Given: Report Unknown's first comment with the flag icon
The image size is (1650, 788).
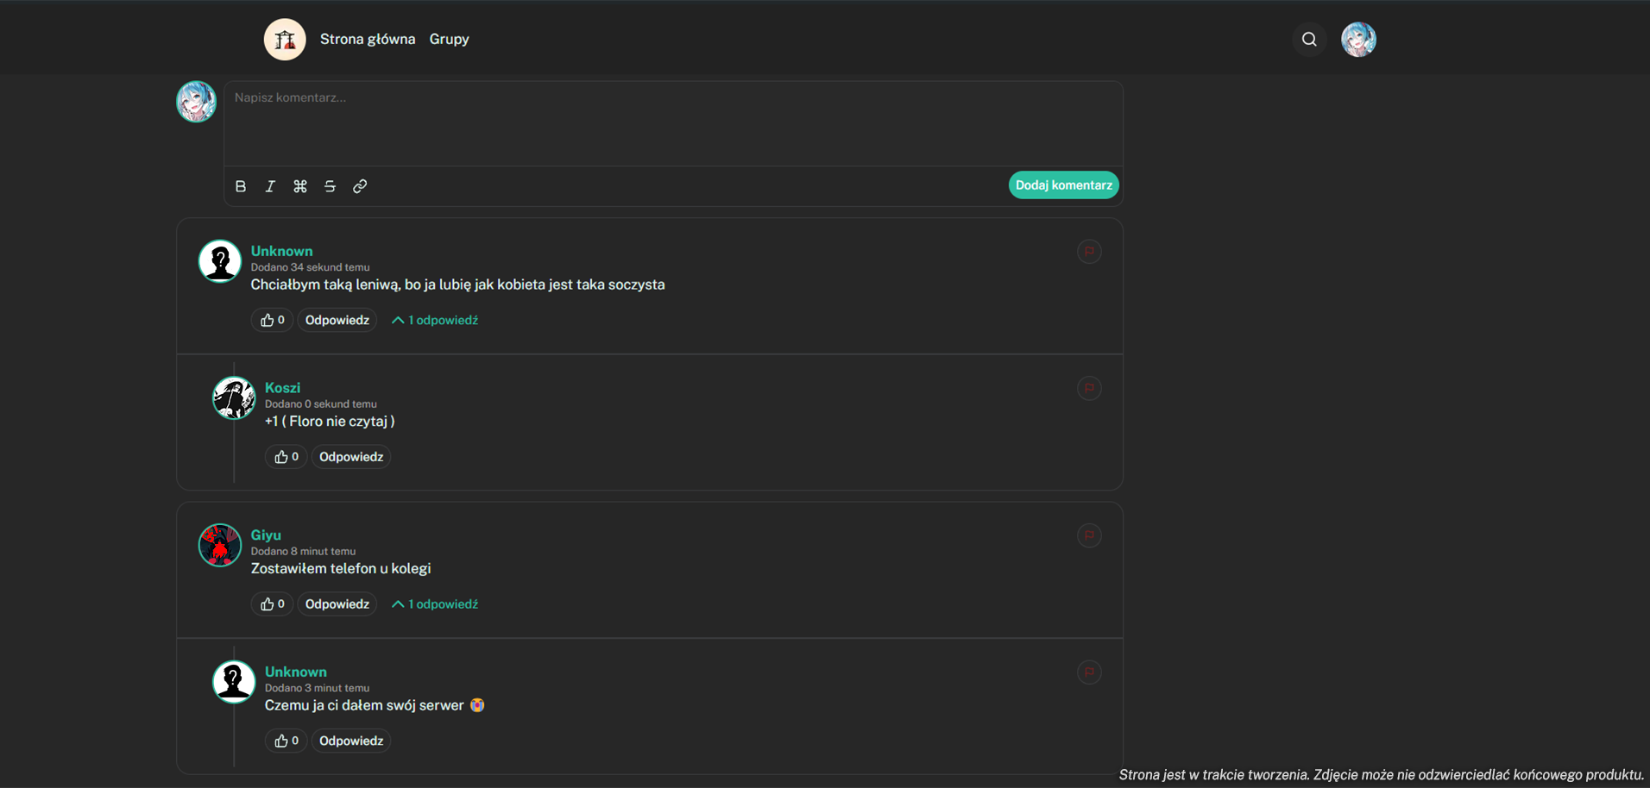Looking at the screenshot, I should tap(1089, 251).
